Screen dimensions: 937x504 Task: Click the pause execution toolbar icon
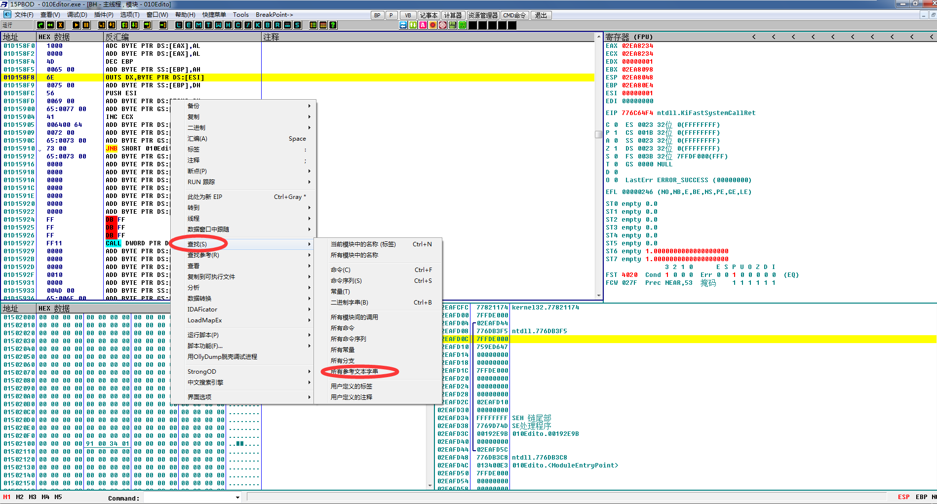86,25
